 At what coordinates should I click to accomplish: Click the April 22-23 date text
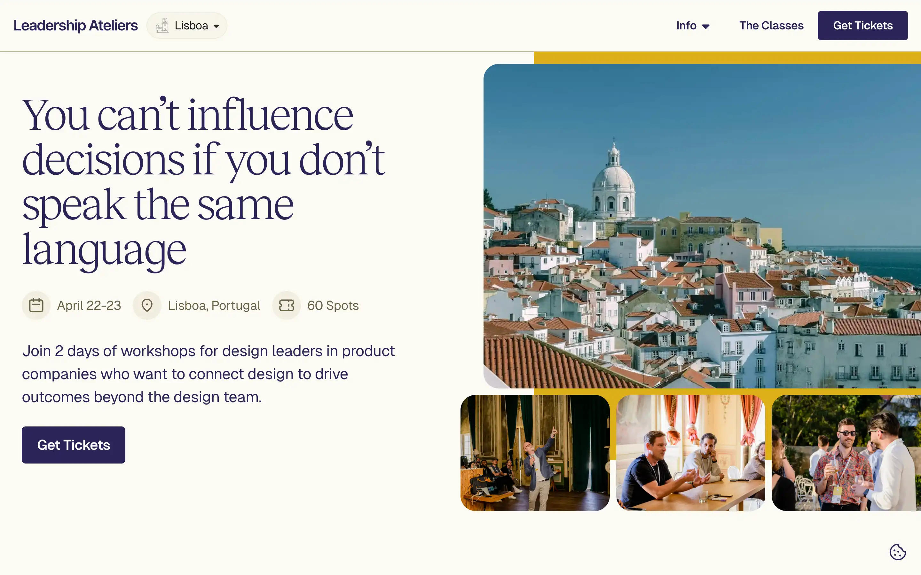(x=89, y=305)
